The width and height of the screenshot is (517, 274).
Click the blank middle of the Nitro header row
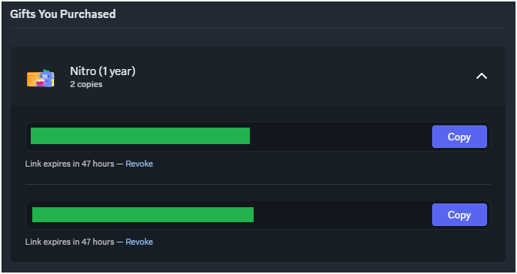point(296,77)
